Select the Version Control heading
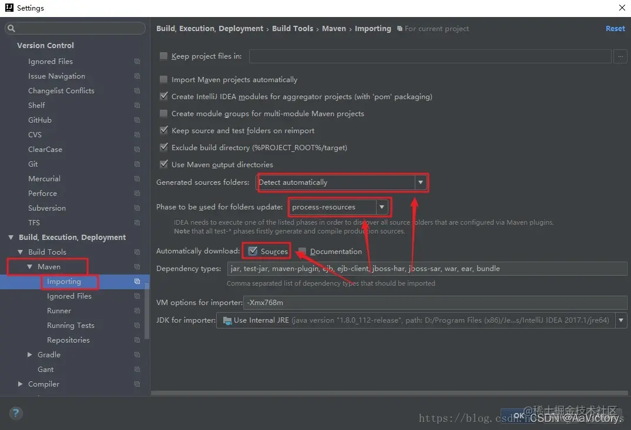The image size is (631, 430). 45,45
